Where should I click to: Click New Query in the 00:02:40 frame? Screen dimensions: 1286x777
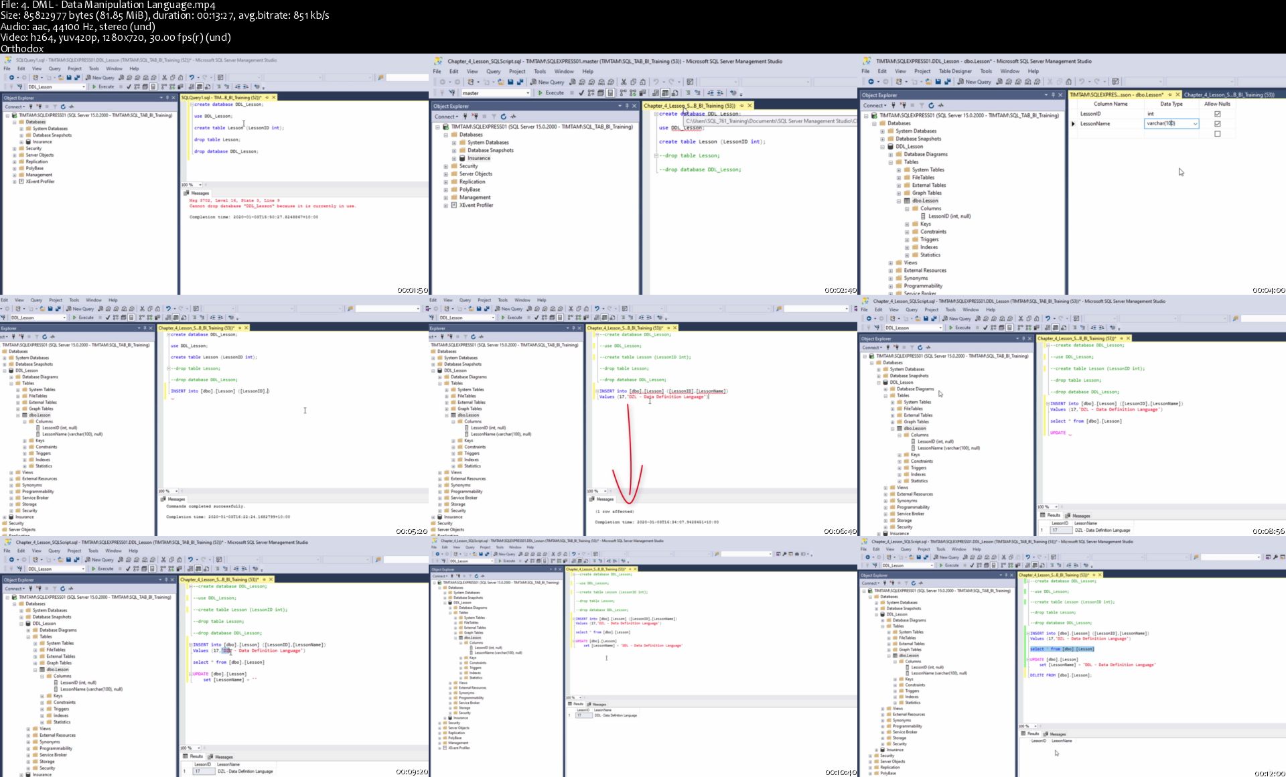[547, 82]
